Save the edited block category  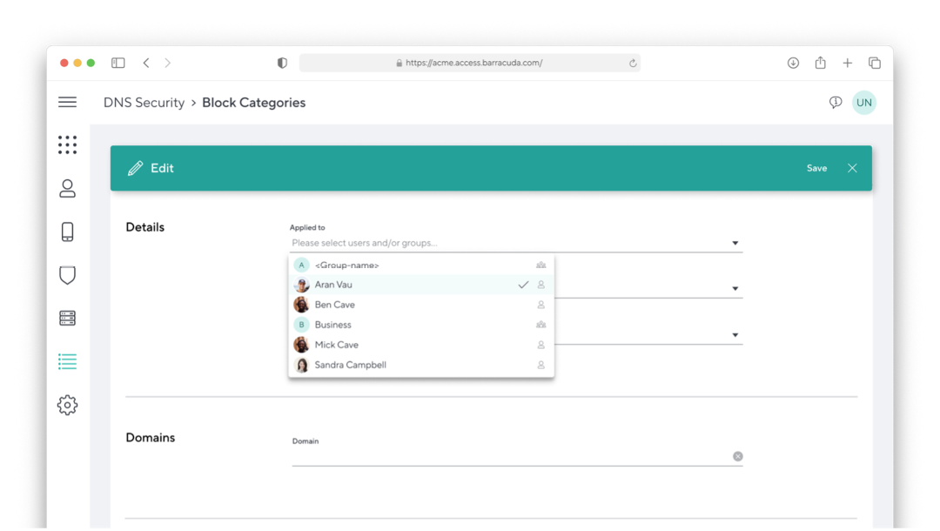816,168
